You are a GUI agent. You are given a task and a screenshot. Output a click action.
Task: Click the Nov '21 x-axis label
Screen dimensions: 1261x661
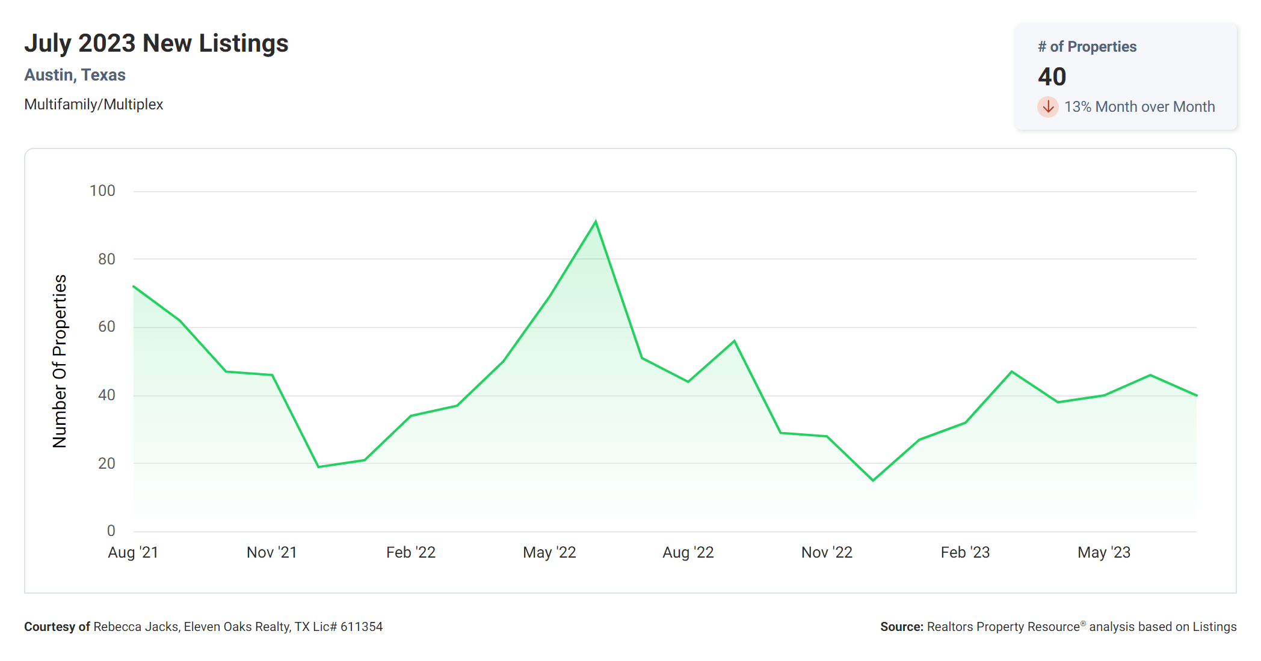tap(271, 552)
